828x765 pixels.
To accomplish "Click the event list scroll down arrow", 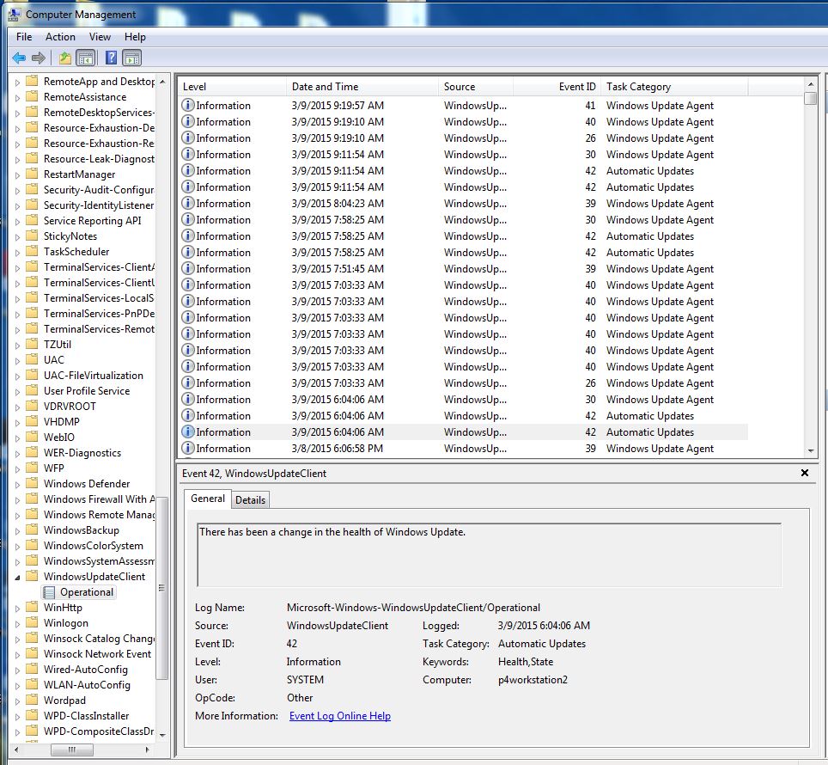I will click(810, 451).
